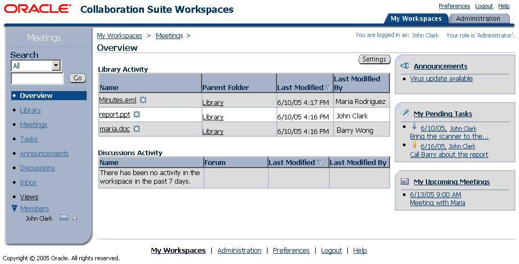Screen dimensions: 519x264
Task: Click Administration in the footer
Action: click(239, 251)
